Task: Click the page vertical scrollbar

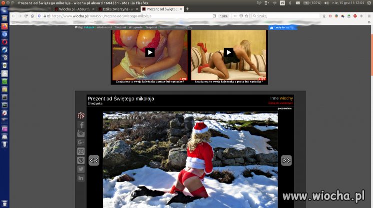Action: [372, 55]
